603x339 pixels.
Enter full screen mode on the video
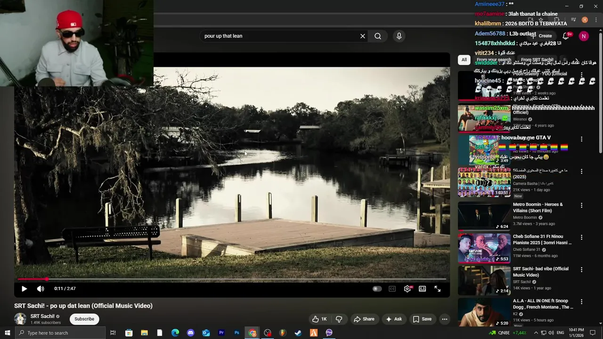(438, 289)
